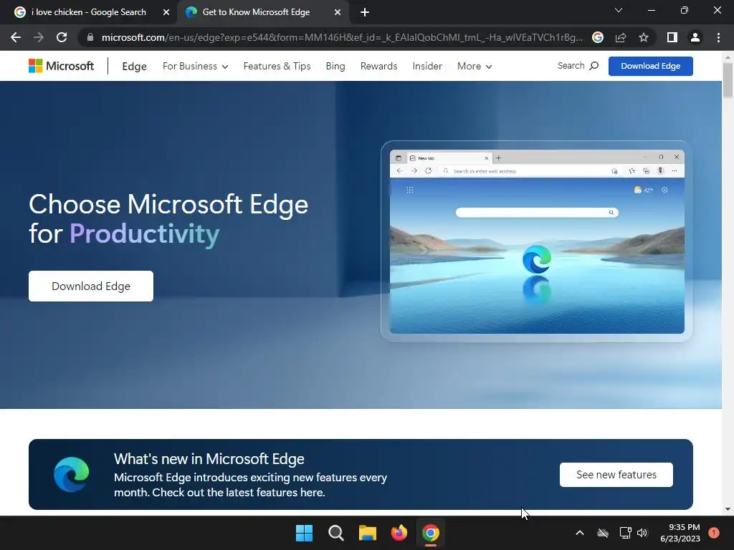Open the Edge link in site header
This screenshot has width=734, height=550.
[x=134, y=67]
